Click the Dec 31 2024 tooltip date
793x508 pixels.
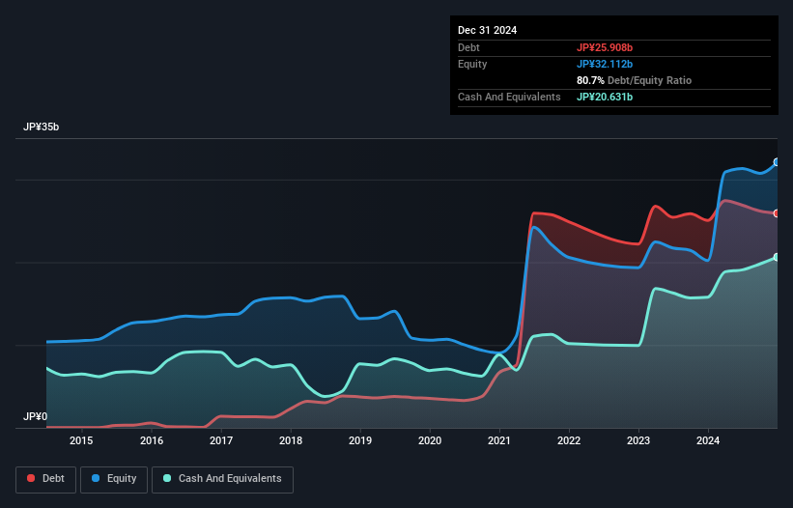pyautogui.click(x=487, y=30)
